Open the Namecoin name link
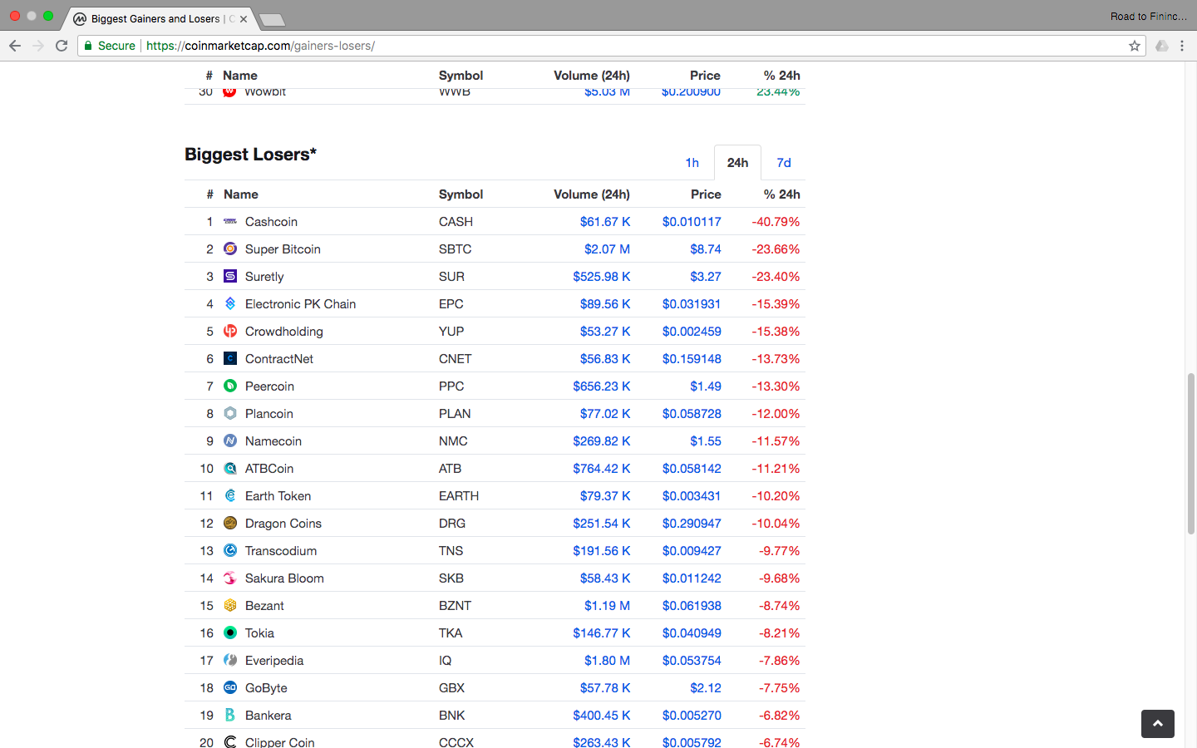 click(x=273, y=441)
